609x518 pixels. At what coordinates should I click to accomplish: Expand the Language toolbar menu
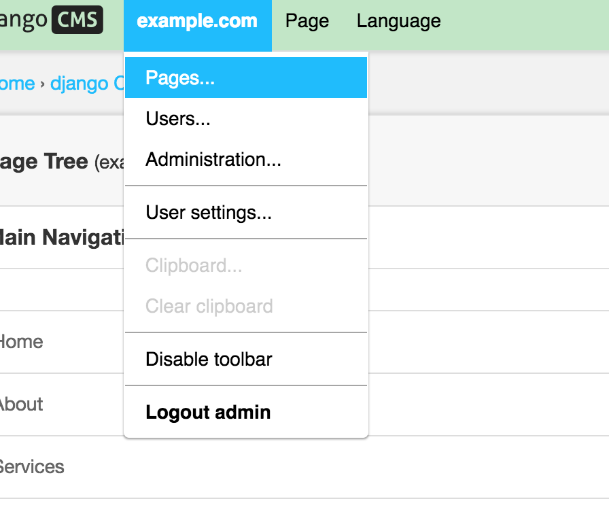398,22
